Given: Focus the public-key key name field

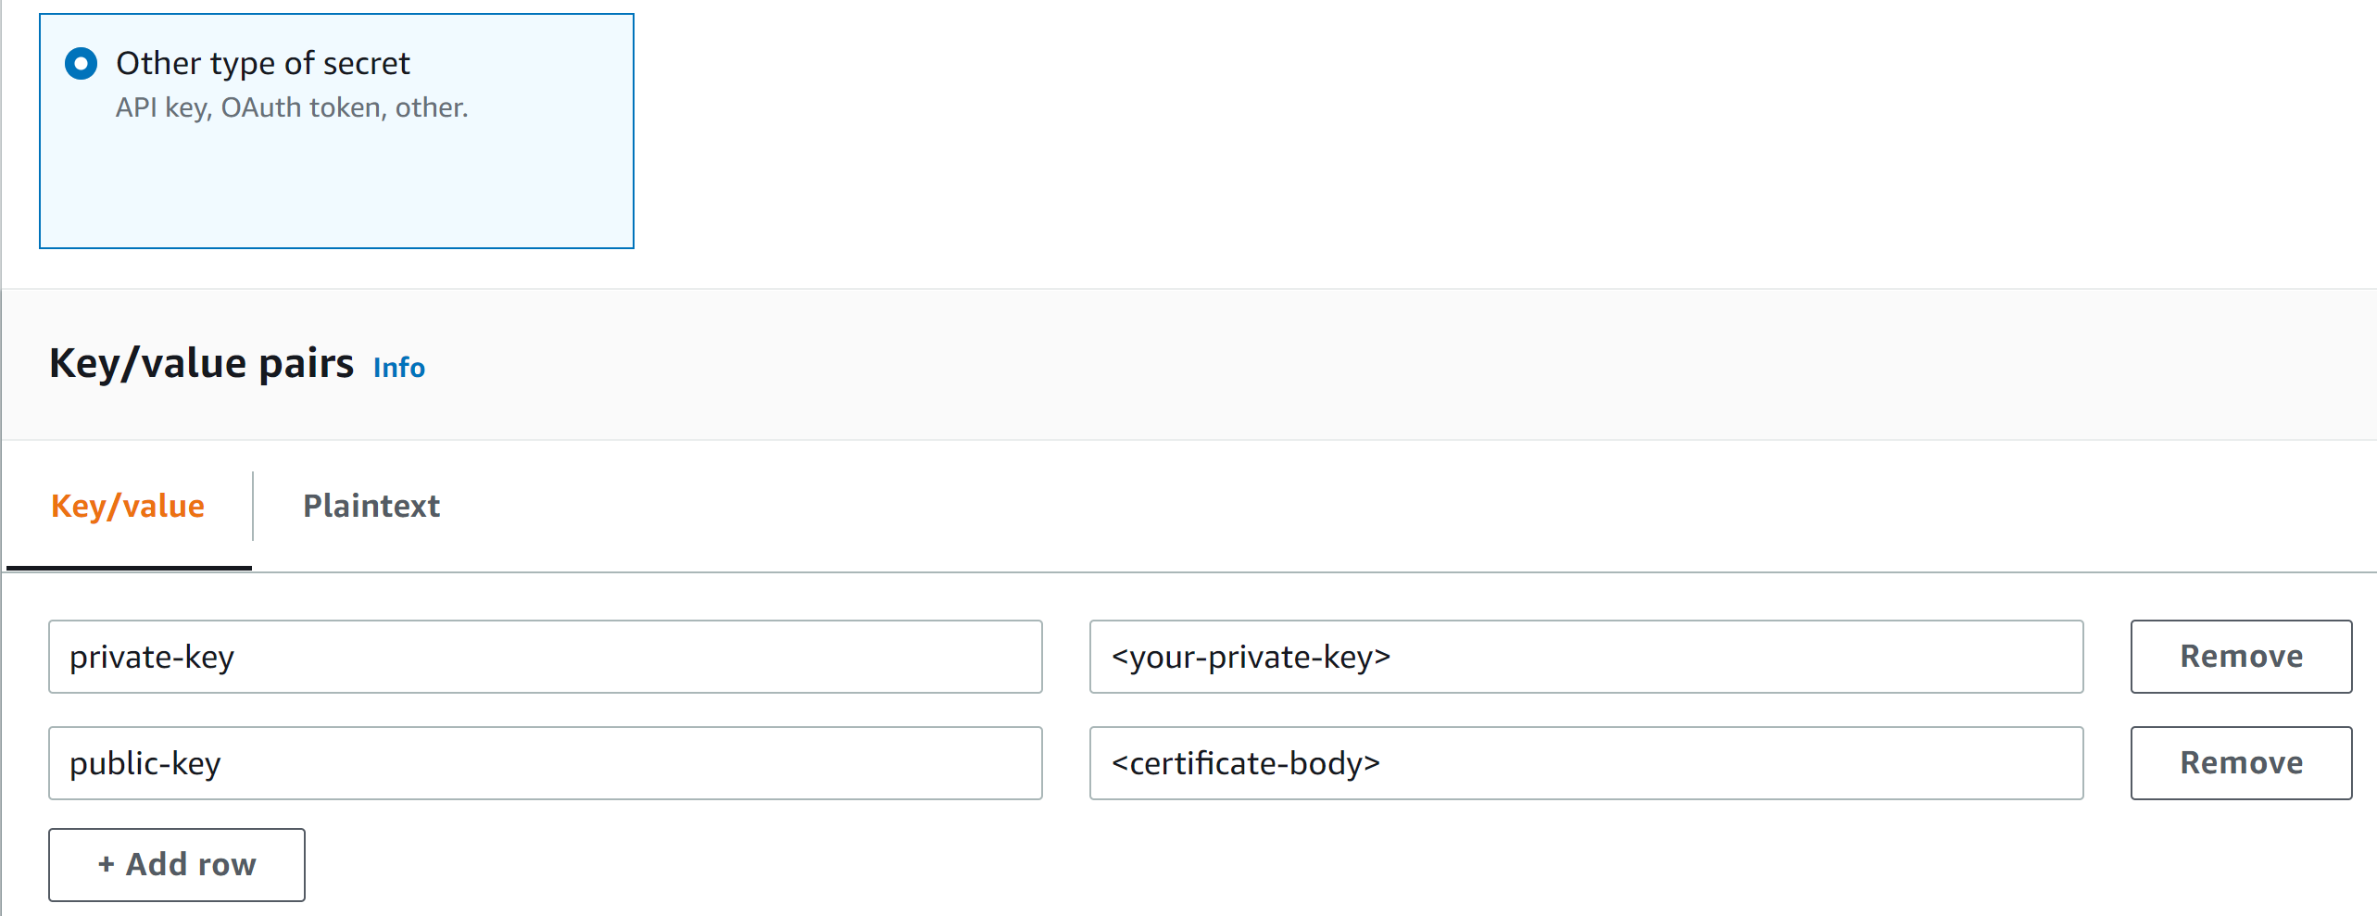Looking at the screenshot, I should pyautogui.click(x=545, y=763).
